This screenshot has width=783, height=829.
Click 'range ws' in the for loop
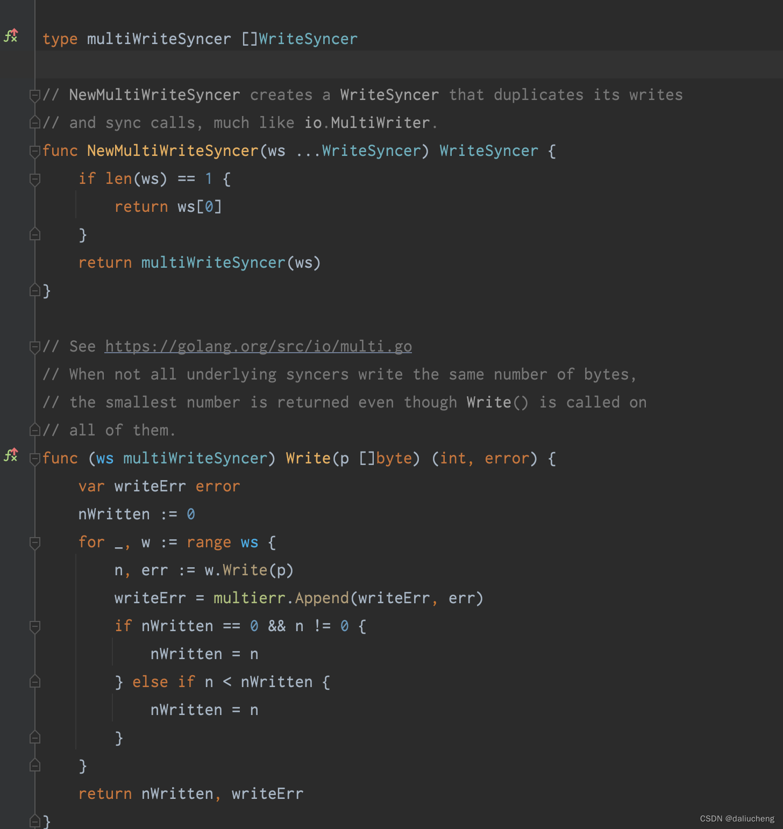(223, 542)
